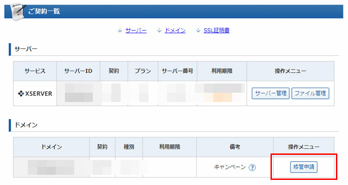The width and height of the screenshot is (348, 185).
Task: Click the 移管申請 button
Action: point(303,167)
